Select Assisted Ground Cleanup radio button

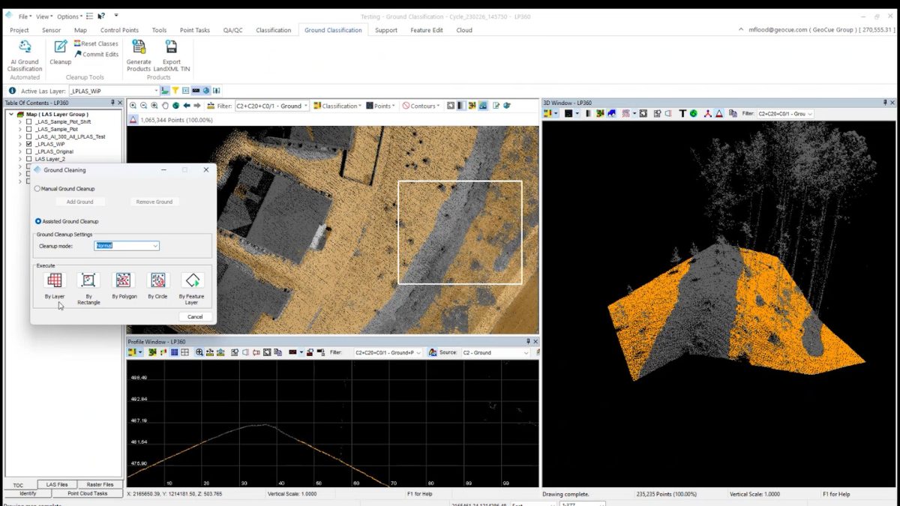[37, 221]
